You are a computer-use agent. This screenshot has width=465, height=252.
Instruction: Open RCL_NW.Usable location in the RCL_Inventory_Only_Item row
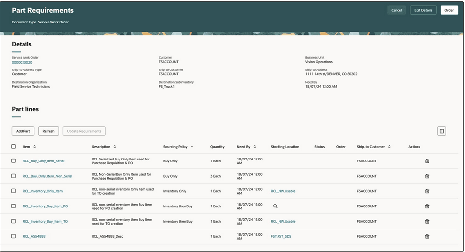pos(283,191)
